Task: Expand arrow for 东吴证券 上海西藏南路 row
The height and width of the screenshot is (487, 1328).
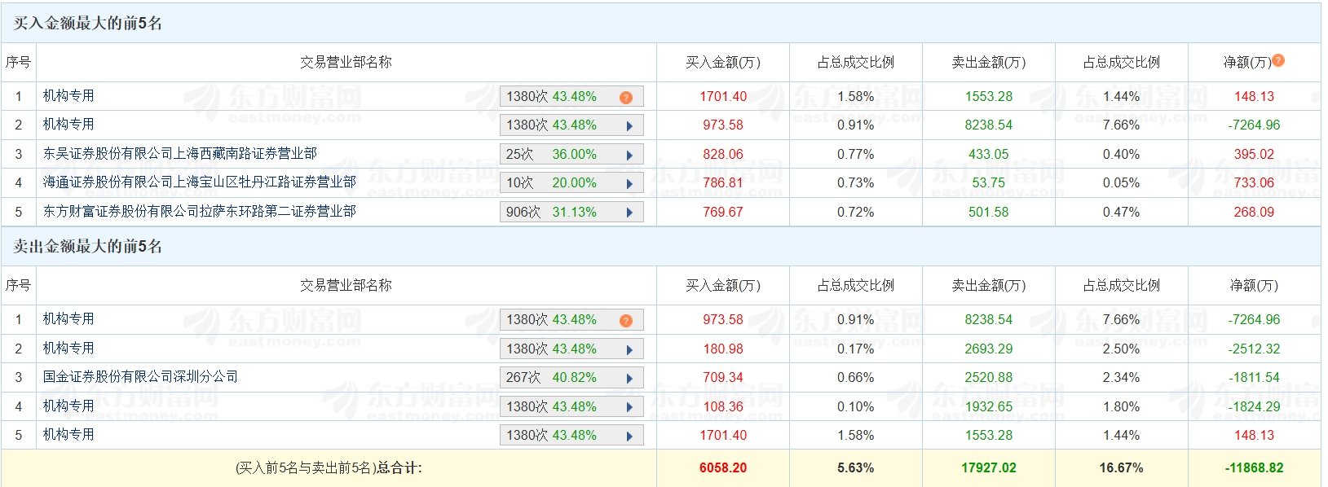Action: [629, 155]
